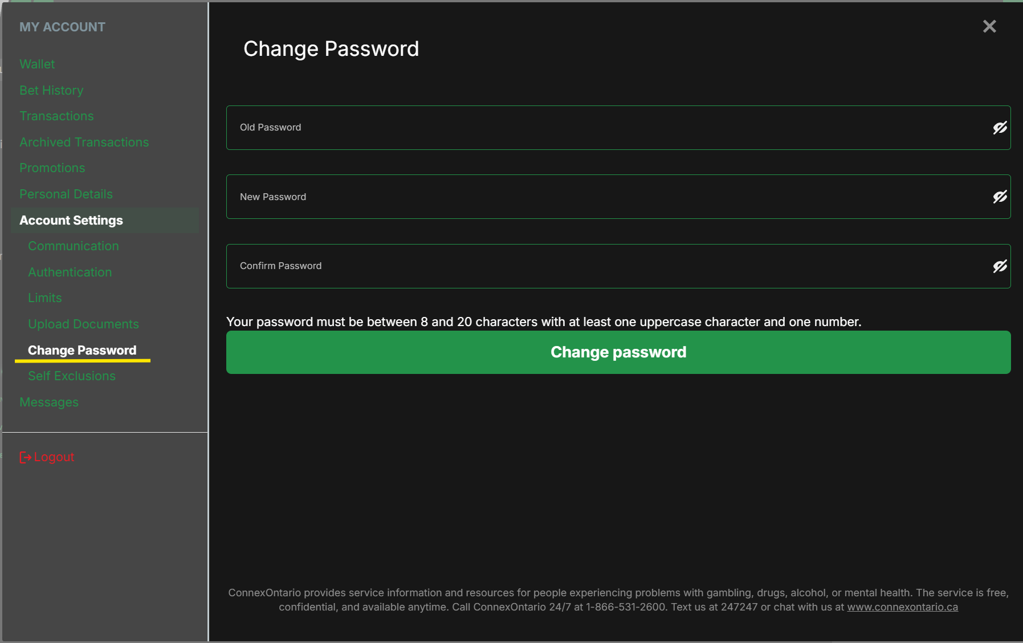The image size is (1023, 643).
Task: Select Authentication under Account Settings
Action: click(x=70, y=272)
